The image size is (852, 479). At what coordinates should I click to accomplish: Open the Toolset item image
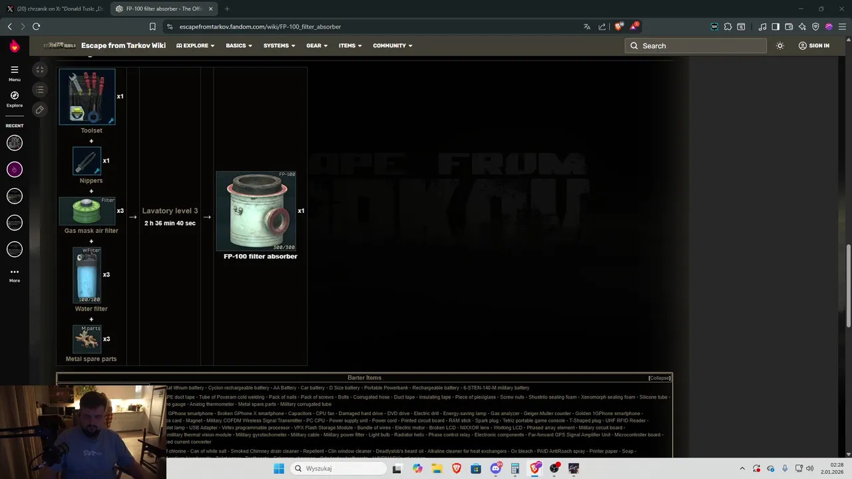click(87, 96)
